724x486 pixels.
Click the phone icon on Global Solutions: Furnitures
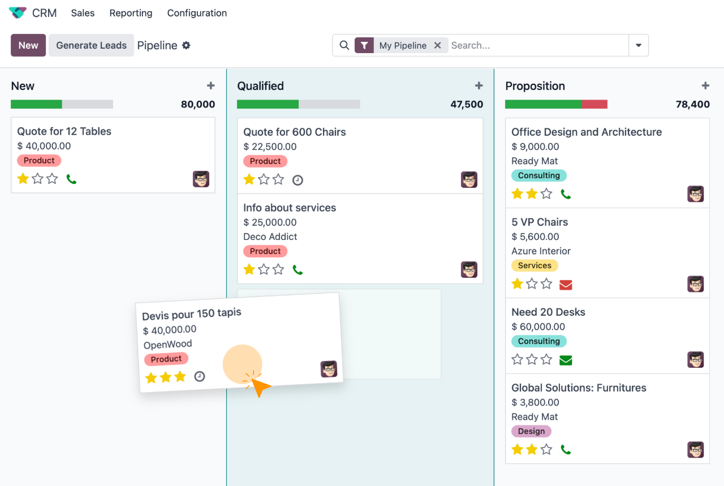click(x=566, y=449)
